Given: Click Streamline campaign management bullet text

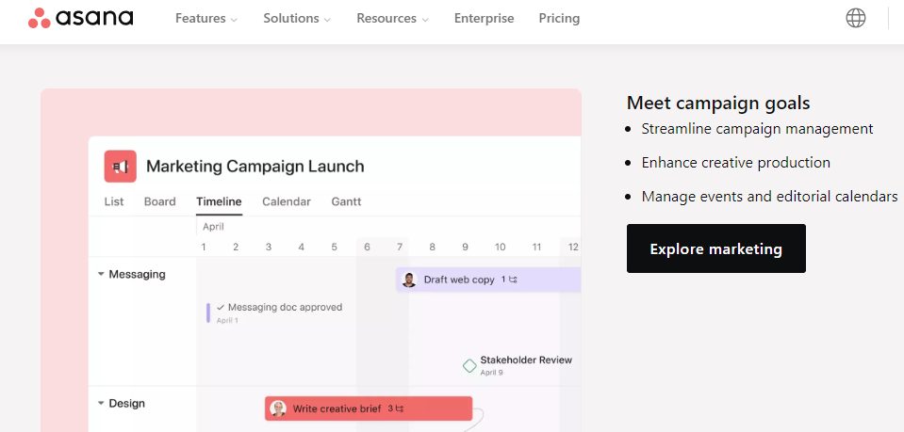Looking at the screenshot, I should pos(758,129).
